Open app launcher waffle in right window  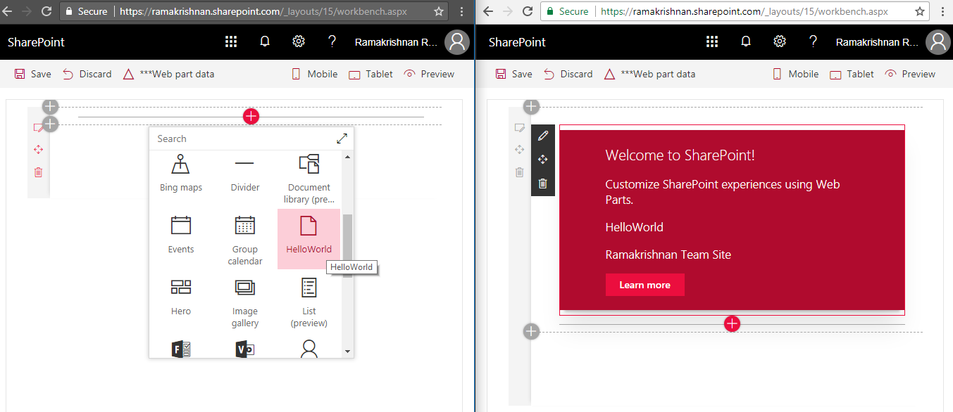712,42
